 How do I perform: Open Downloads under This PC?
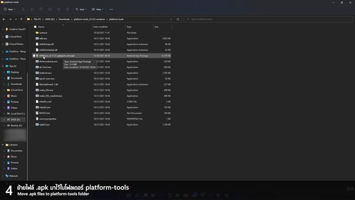pyautogui.click(x=14, y=84)
